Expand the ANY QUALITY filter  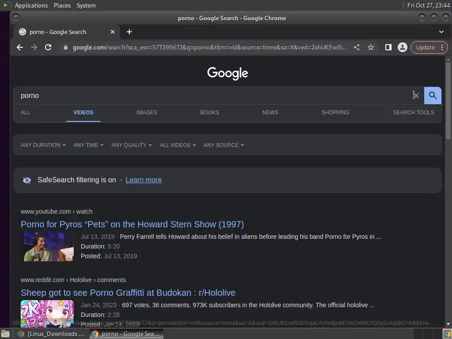coord(132,145)
